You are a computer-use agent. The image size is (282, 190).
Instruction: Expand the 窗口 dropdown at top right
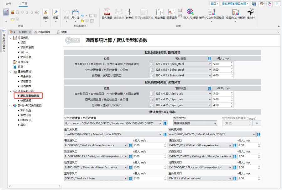214,4
